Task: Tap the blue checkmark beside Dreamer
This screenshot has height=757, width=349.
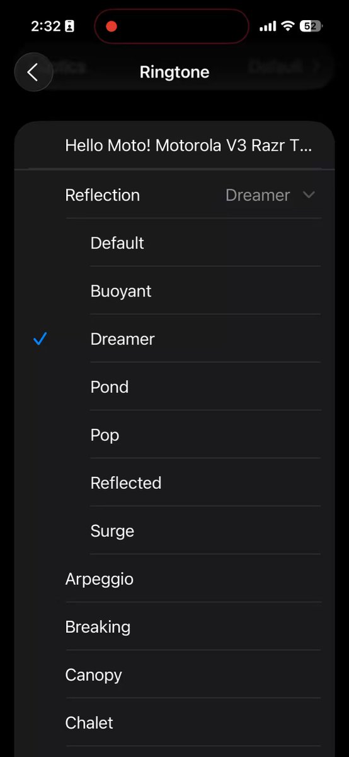Action: [40, 339]
